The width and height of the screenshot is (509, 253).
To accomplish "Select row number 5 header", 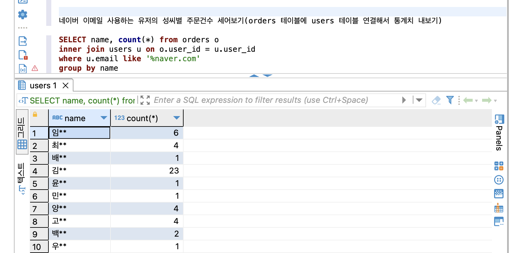I will coord(39,184).
